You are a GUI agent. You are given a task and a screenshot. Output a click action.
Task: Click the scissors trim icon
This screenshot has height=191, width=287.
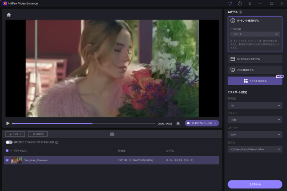[x=178, y=124]
